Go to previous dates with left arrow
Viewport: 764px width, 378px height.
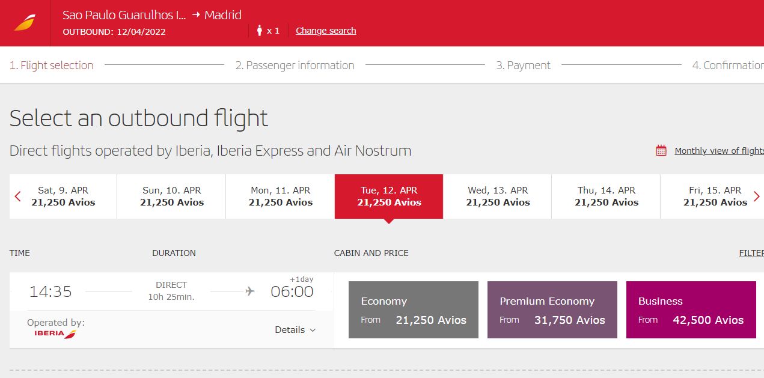pyautogui.click(x=17, y=197)
